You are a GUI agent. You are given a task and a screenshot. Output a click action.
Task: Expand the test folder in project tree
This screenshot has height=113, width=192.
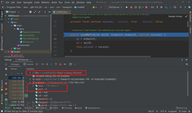(11, 48)
